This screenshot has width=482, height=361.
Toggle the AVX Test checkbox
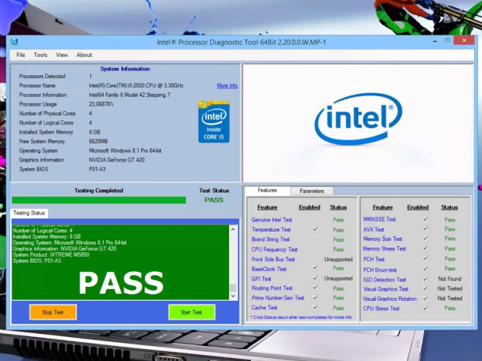click(425, 229)
